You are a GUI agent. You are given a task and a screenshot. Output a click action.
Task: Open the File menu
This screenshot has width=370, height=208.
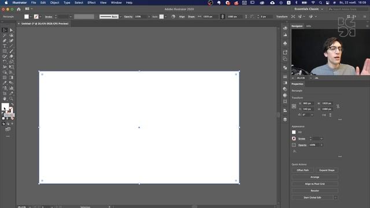(x=34, y=2)
